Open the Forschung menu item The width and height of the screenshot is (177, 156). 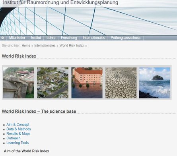(x=69, y=38)
